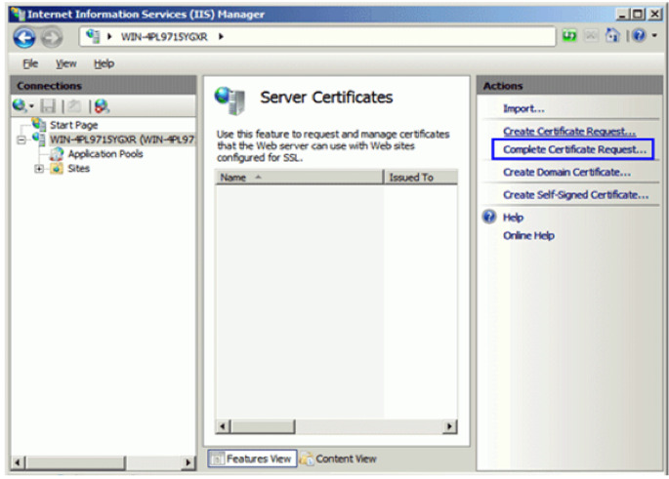Select the WIN-4PL9715YGXR server node
This screenshot has width=669, height=479.
pos(122,140)
